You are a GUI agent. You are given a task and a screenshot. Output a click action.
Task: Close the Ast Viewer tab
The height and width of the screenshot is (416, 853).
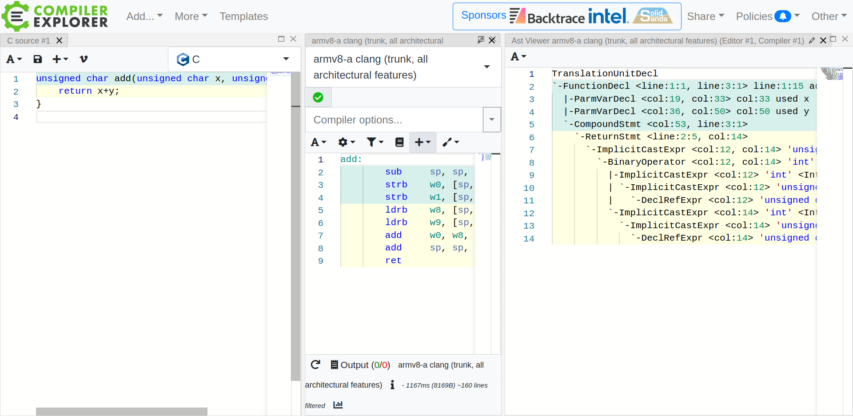coord(823,40)
